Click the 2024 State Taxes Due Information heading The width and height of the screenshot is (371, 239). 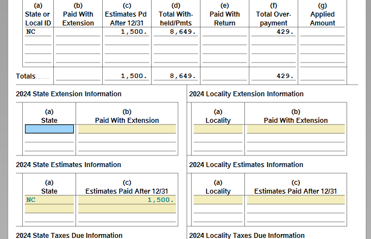point(69,235)
